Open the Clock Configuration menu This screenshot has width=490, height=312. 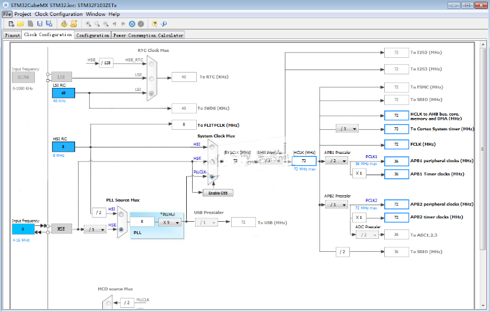[58, 14]
